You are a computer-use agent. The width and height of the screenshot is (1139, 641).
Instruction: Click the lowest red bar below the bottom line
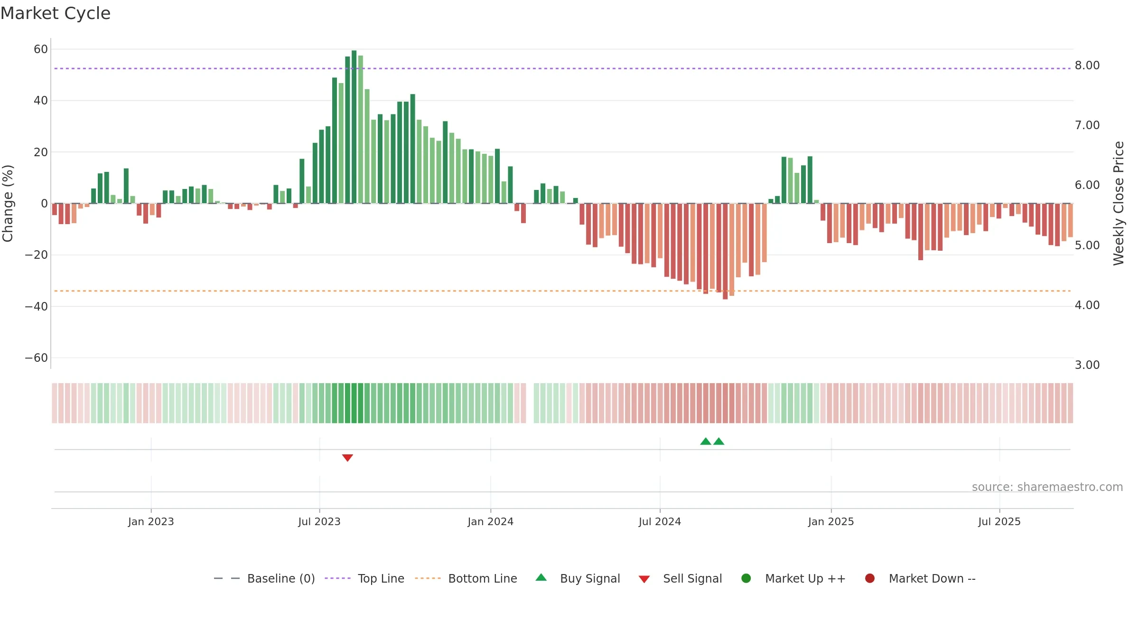coord(725,251)
